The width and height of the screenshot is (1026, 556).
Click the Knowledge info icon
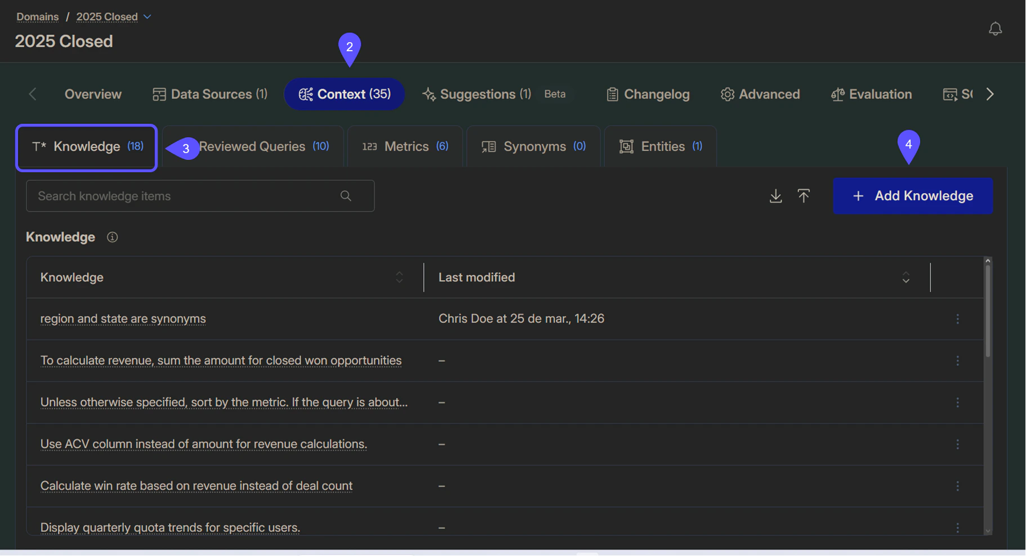pos(112,237)
